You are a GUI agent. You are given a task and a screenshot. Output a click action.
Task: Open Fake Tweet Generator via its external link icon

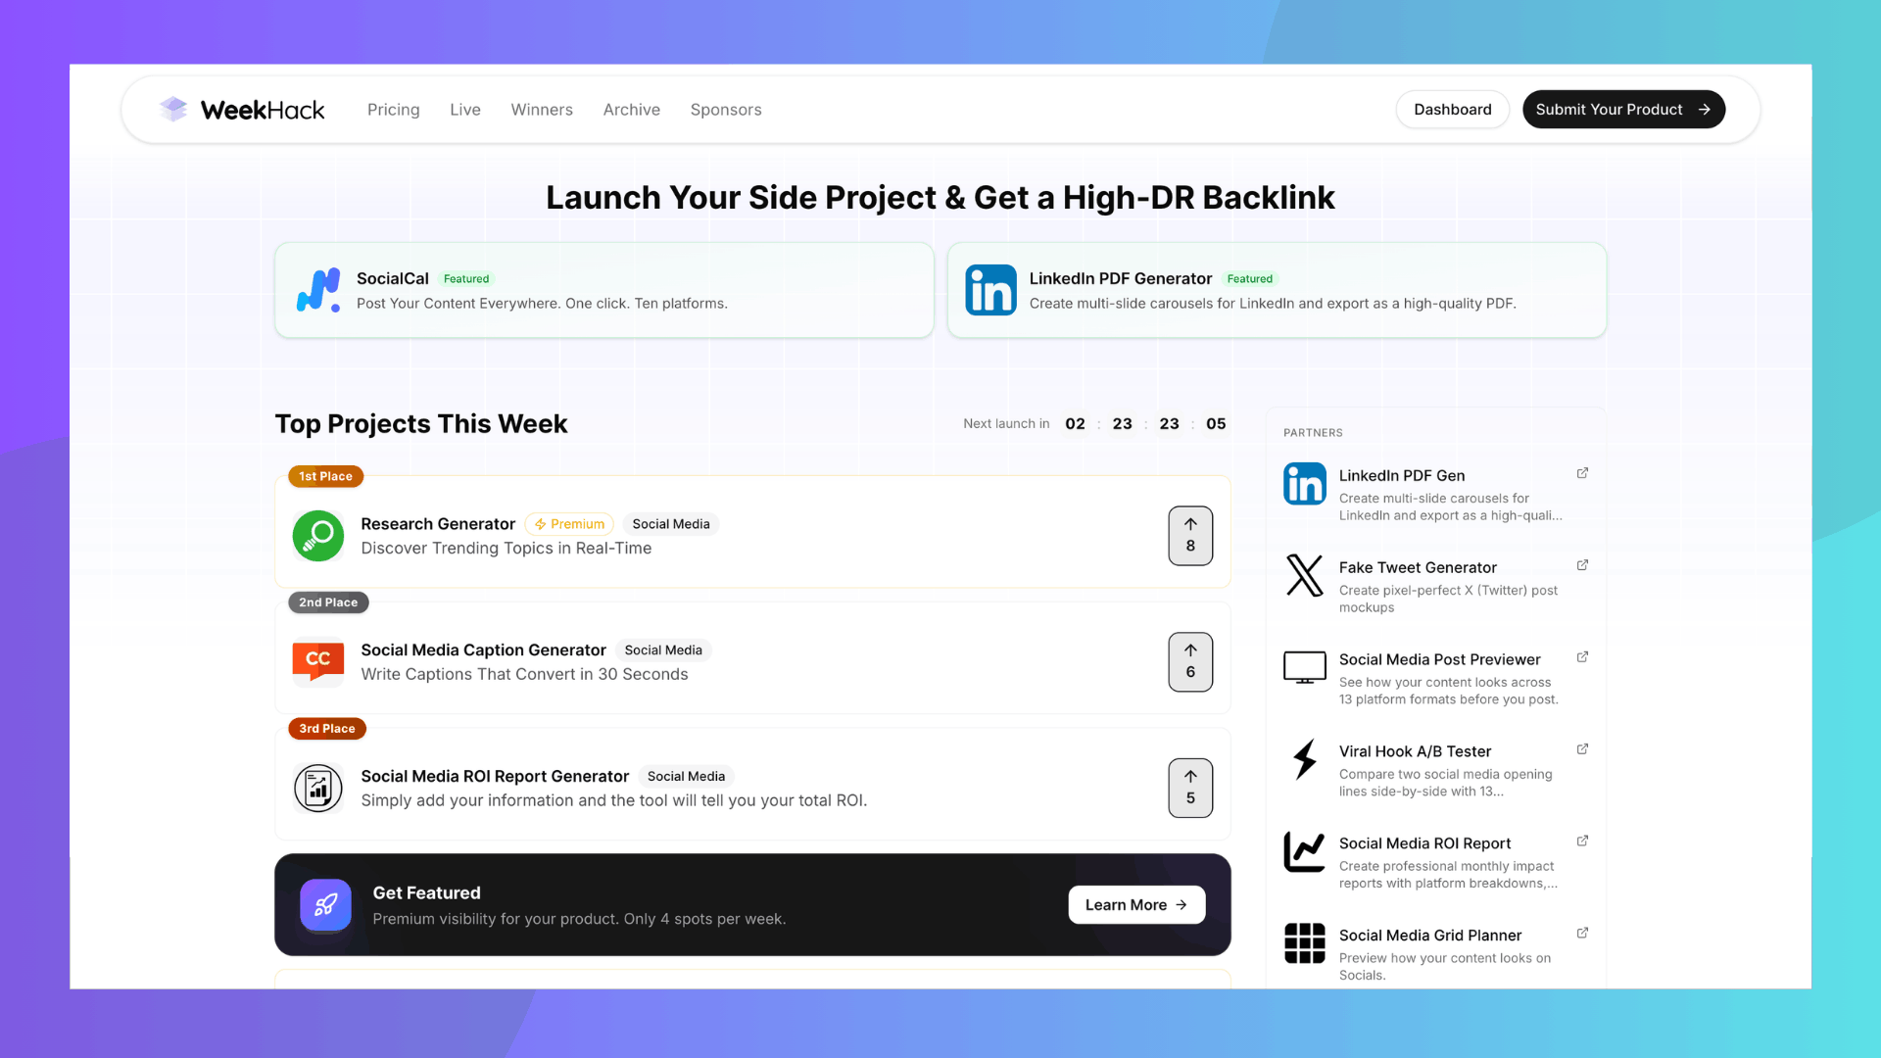point(1583,564)
